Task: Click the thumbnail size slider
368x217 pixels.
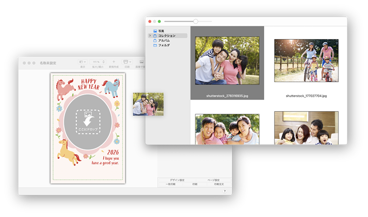Action: [196, 22]
